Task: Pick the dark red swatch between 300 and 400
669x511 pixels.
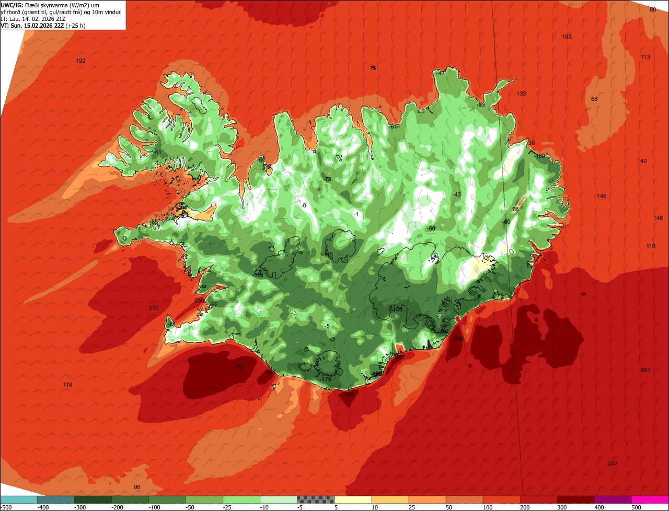Action: tap(575, 500)
